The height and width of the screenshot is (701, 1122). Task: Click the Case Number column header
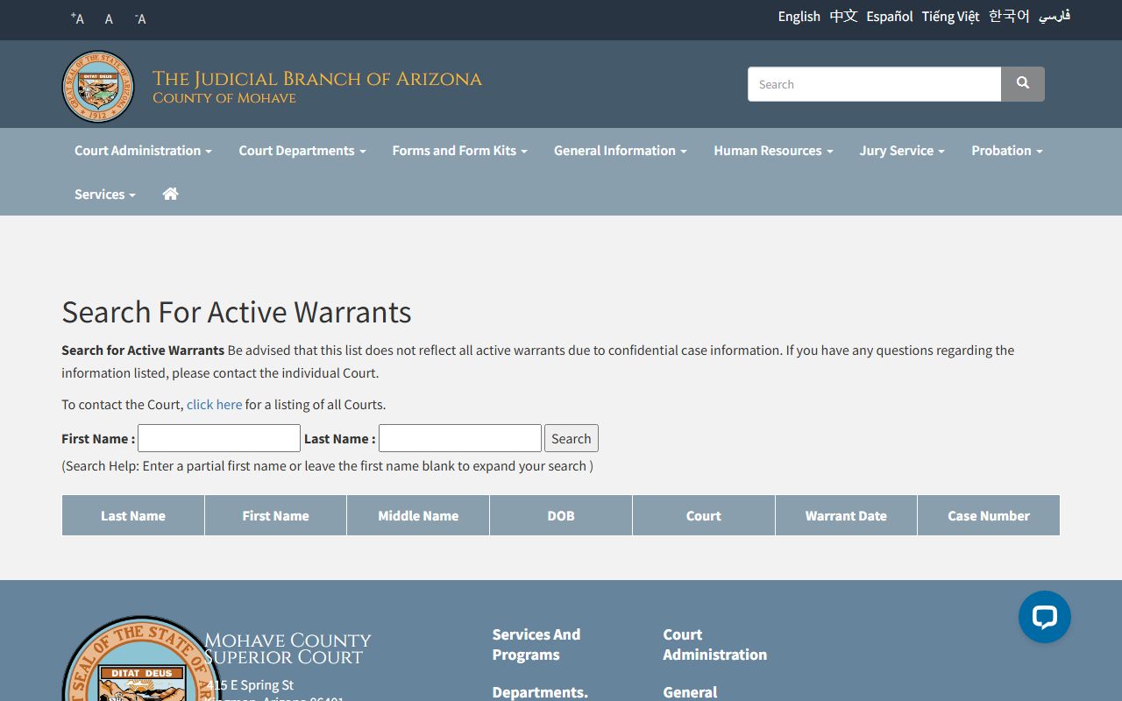pyautogui.click(x=989, y=515)
